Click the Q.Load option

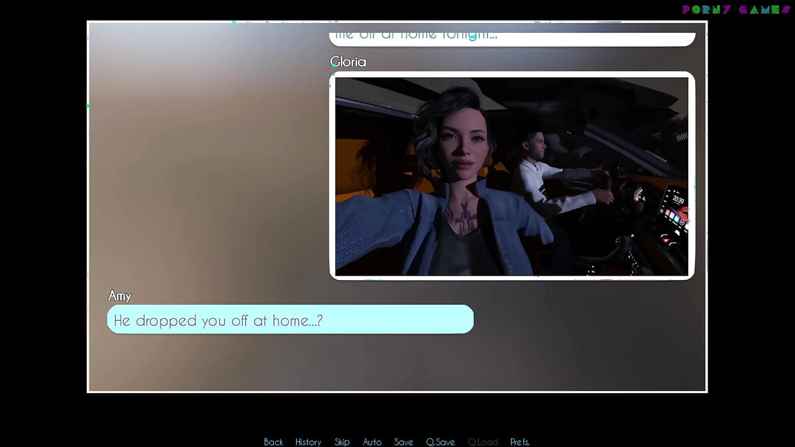[483, 442]
